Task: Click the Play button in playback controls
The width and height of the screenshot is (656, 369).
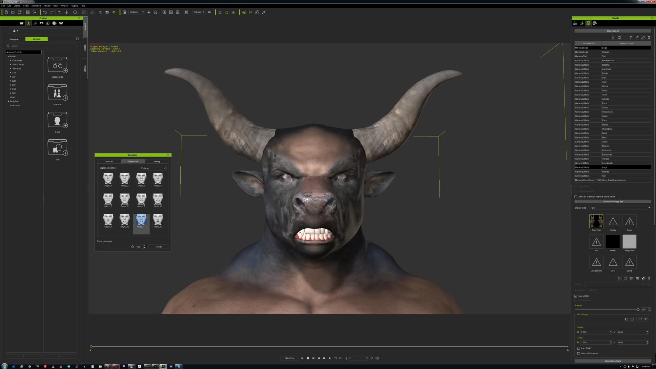Action: (x=302, y=358)
